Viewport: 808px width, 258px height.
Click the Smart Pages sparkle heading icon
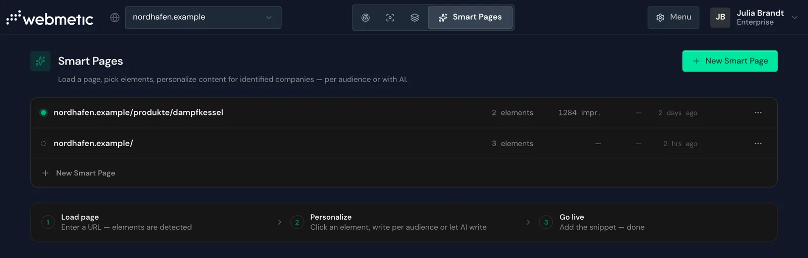tap(40, 61)
